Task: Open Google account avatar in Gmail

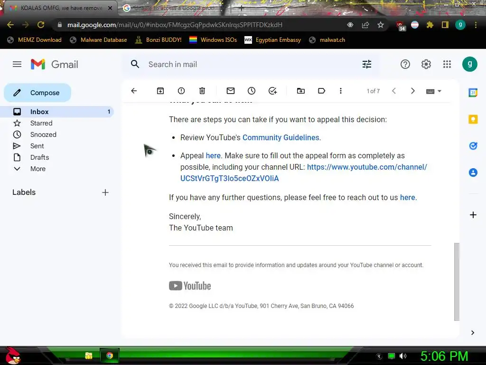Action: [469, 64]
